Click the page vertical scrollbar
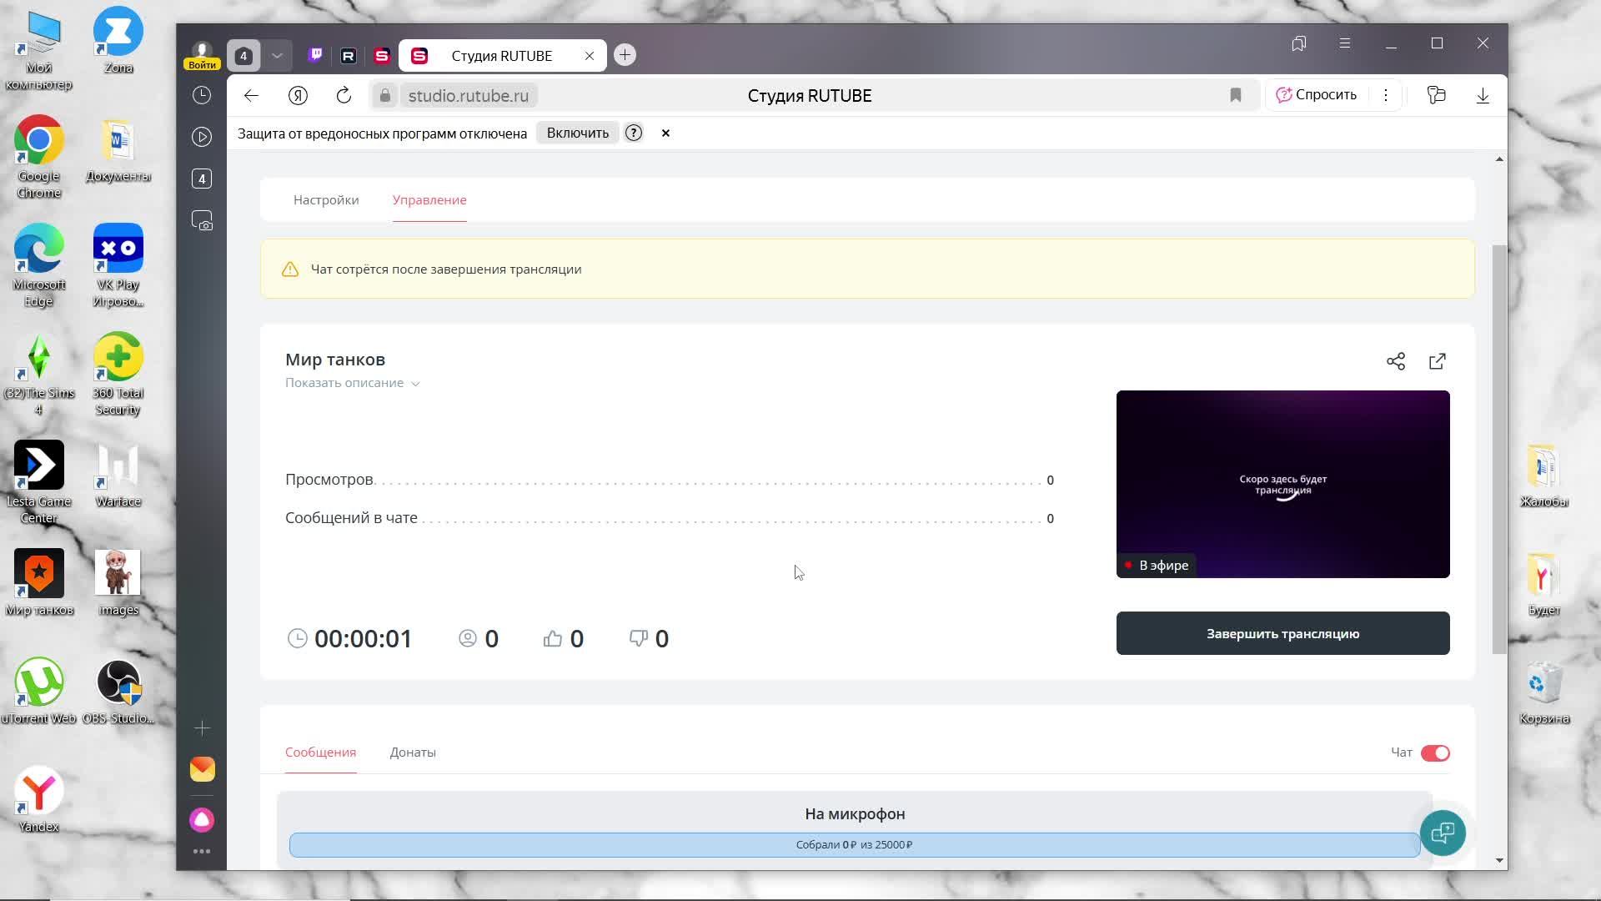The image size is (1601, 901). (x=1499, y=450)
